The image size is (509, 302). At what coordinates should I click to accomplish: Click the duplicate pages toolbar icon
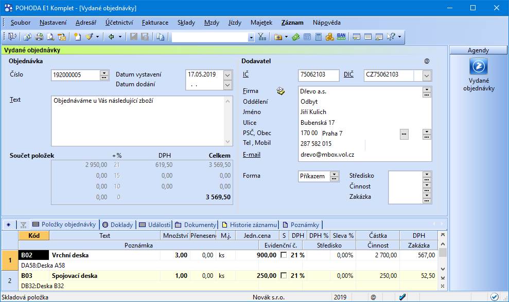[x=161, y=37]
